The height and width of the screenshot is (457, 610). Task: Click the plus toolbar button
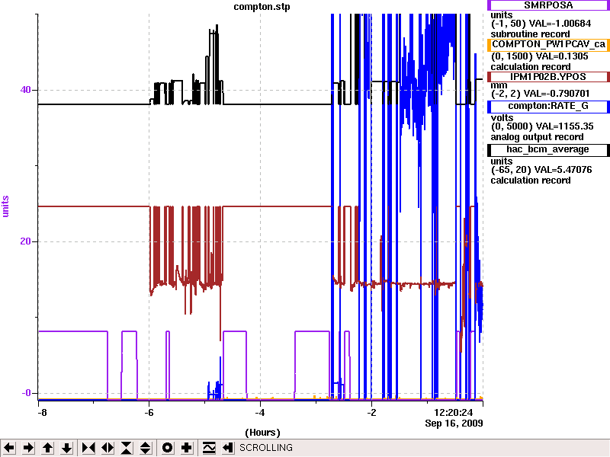click(x=187, y=448)
